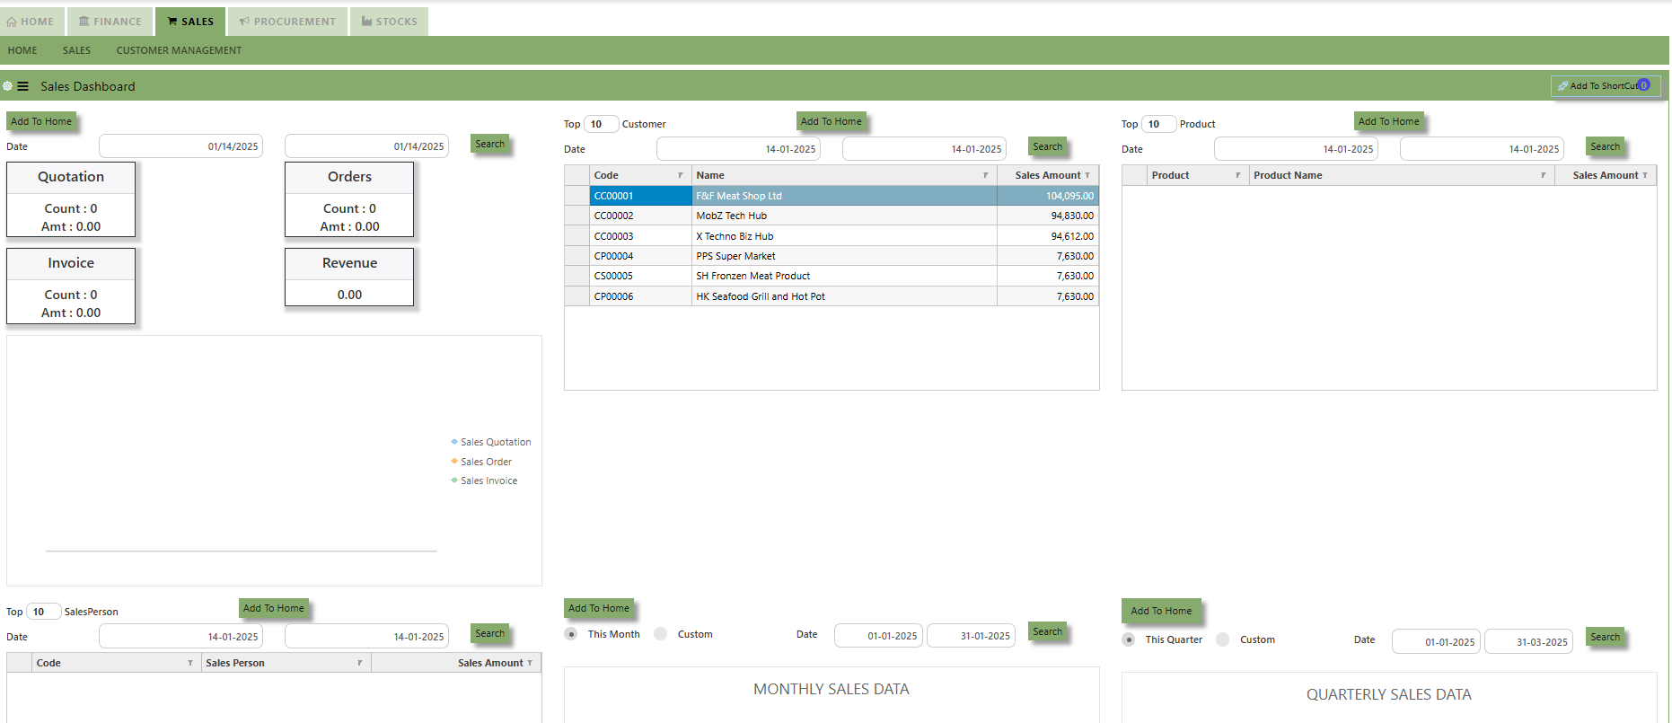Viewport: 1672px width, 723px height.
Task: Click the Top count field for Product
Action: (x=1158, y=124)
